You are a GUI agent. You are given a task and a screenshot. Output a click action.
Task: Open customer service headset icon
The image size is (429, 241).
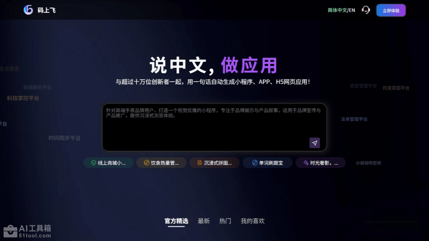(366, 10)
